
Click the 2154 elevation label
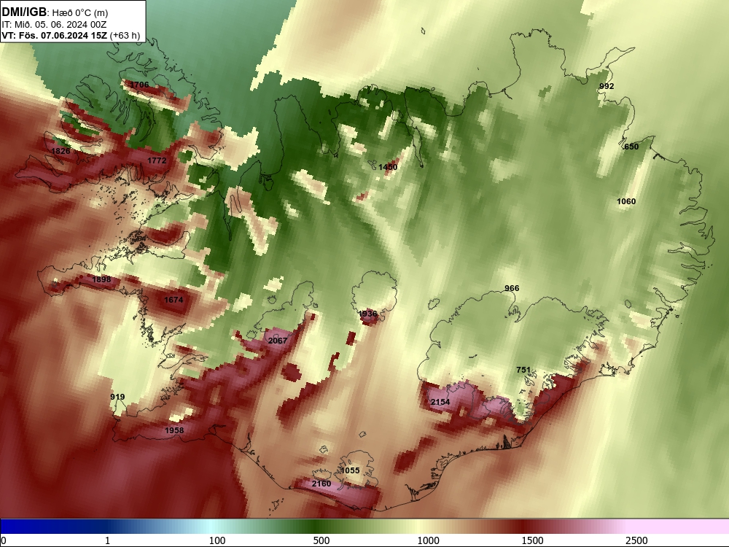coord(440,402)
